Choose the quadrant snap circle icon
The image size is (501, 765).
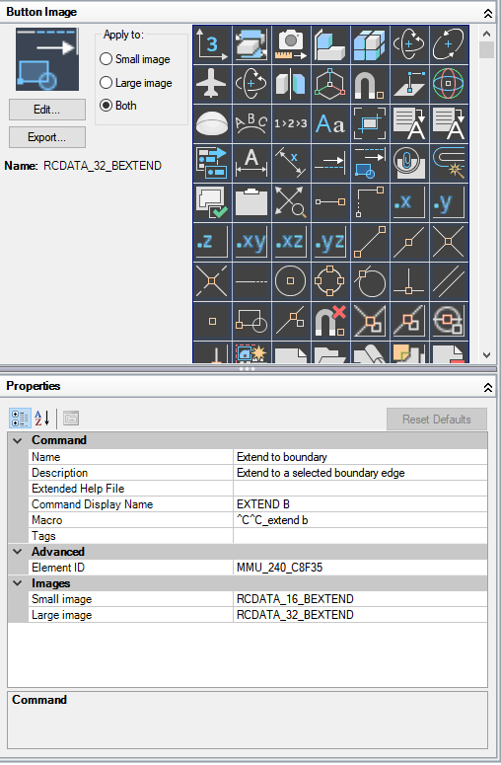tap(330, 282)
